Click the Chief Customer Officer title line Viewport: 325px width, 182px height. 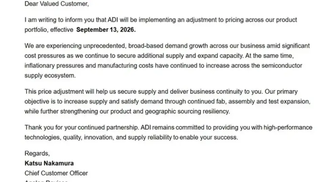(x=56, y=173)
